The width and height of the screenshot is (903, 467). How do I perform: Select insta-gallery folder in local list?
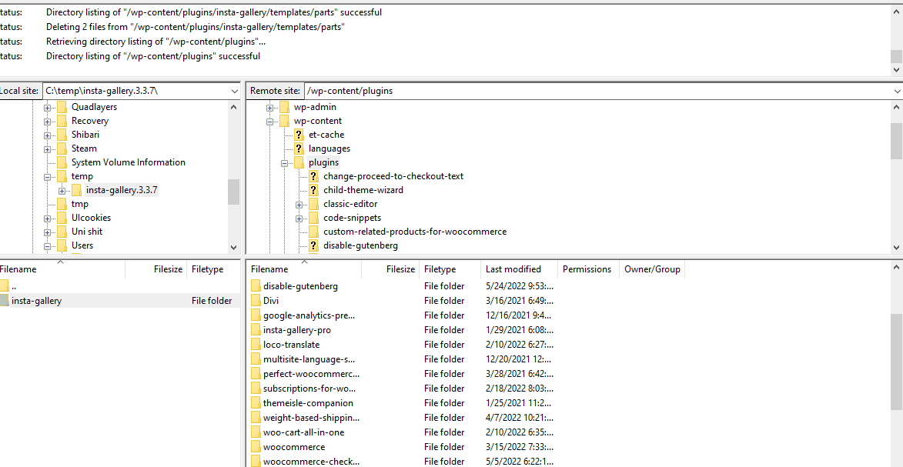120,301
